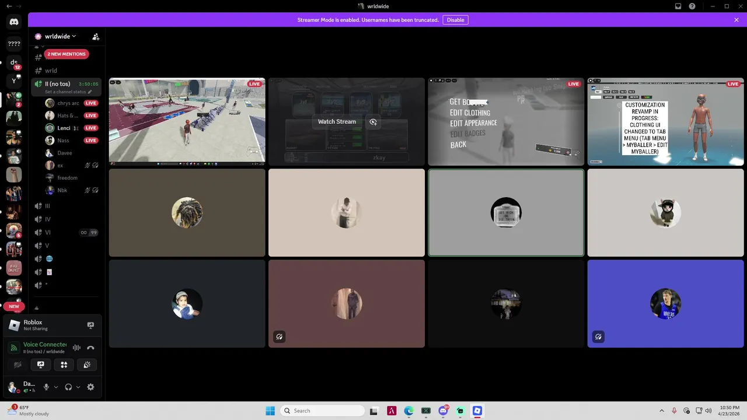Open Nbk voice participant
Image resolution: width=747 pixels, height=420 pixels.
click(x=71, y=190)
